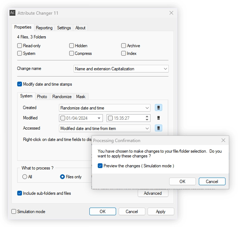Enable the Read-only attribute checkbox
Viewport: 238px width, 227px height.
pyautogui.click(x=19, y=46)
